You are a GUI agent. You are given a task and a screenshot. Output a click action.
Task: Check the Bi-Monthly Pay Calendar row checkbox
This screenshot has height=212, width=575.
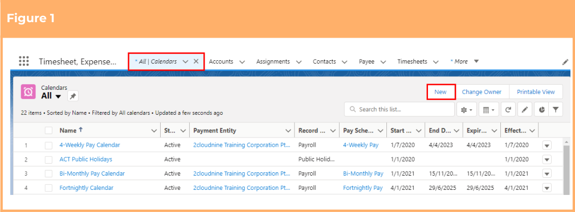click(49, 173)
